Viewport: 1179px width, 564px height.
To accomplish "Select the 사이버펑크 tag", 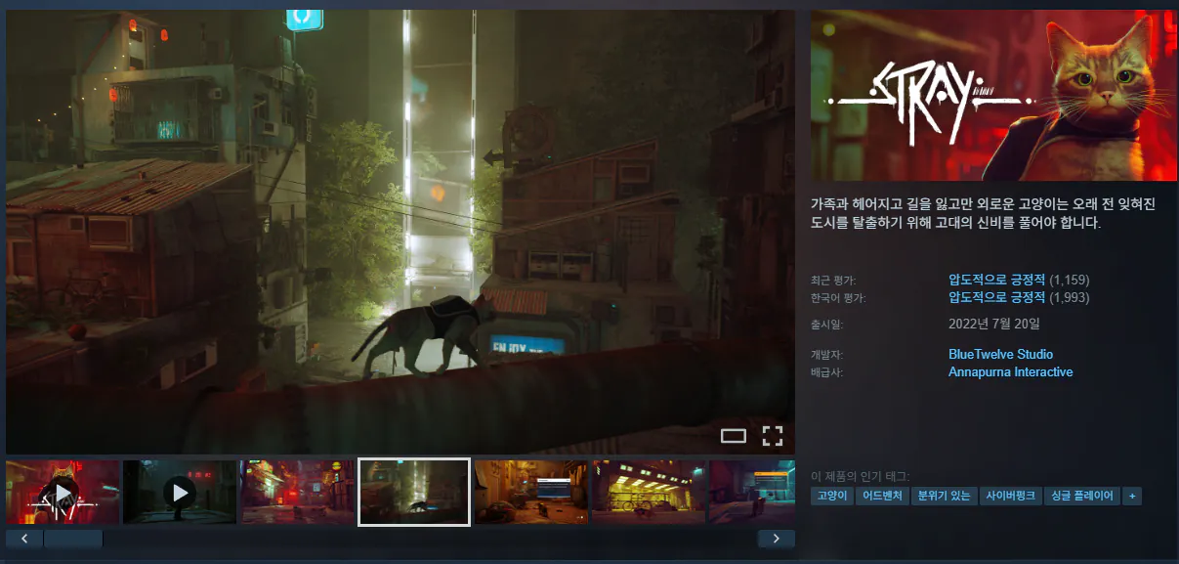I will 1011,496.
